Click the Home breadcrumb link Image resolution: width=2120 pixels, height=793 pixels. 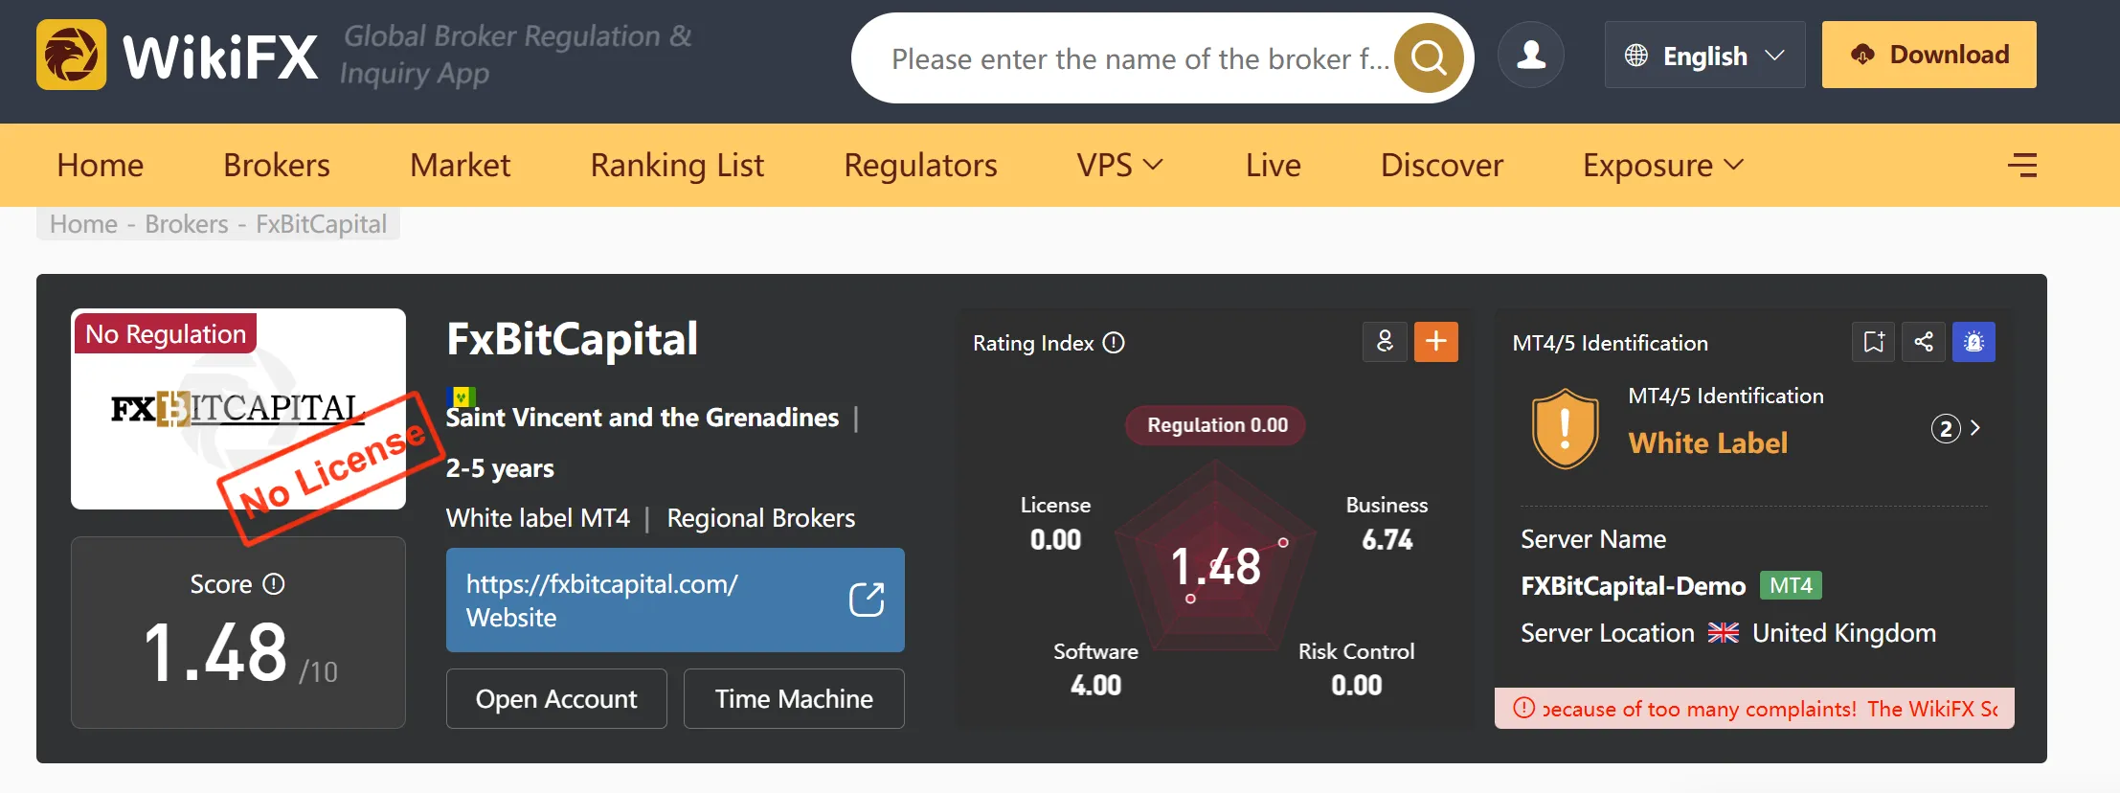pyautogui.click(x=84, y=224)
